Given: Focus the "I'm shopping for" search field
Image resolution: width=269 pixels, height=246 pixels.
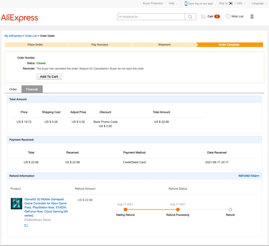Looking at the screenshot, I should coord(151,17).
